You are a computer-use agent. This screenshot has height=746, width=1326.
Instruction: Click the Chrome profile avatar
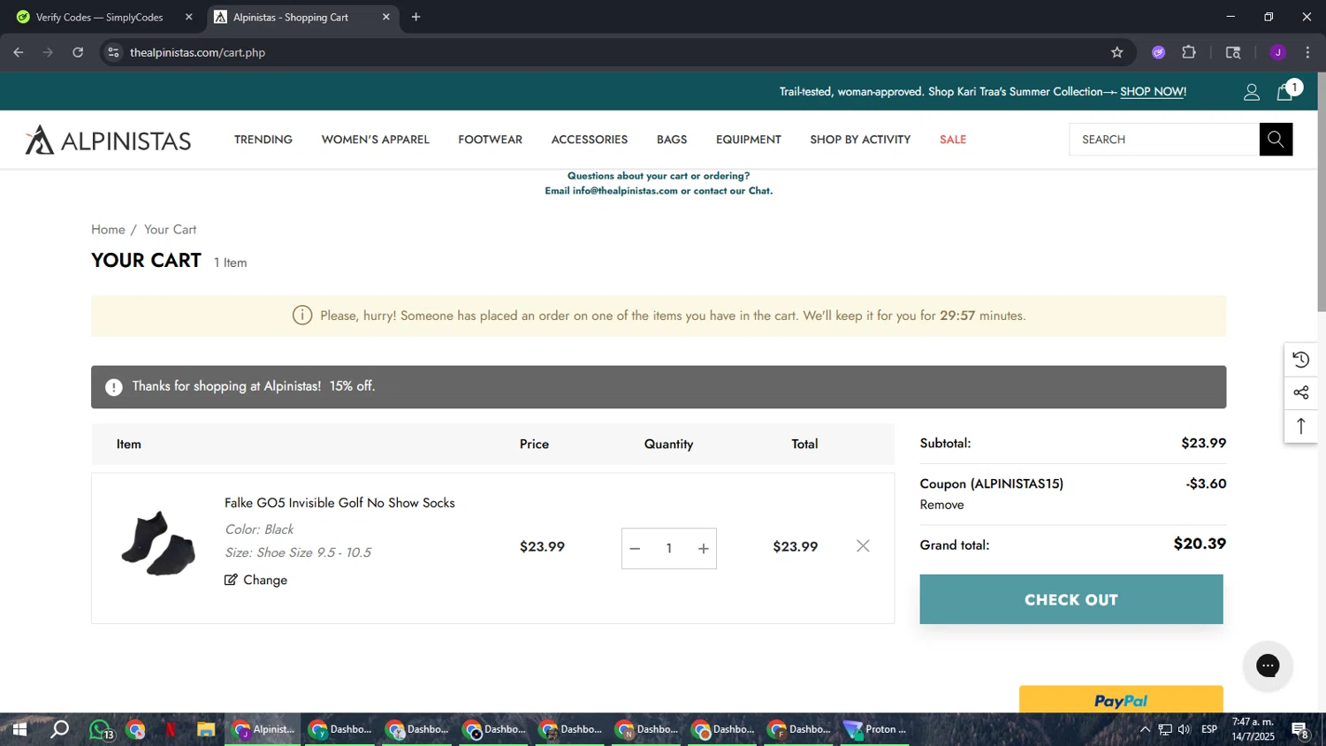[x=1277, y=52]
